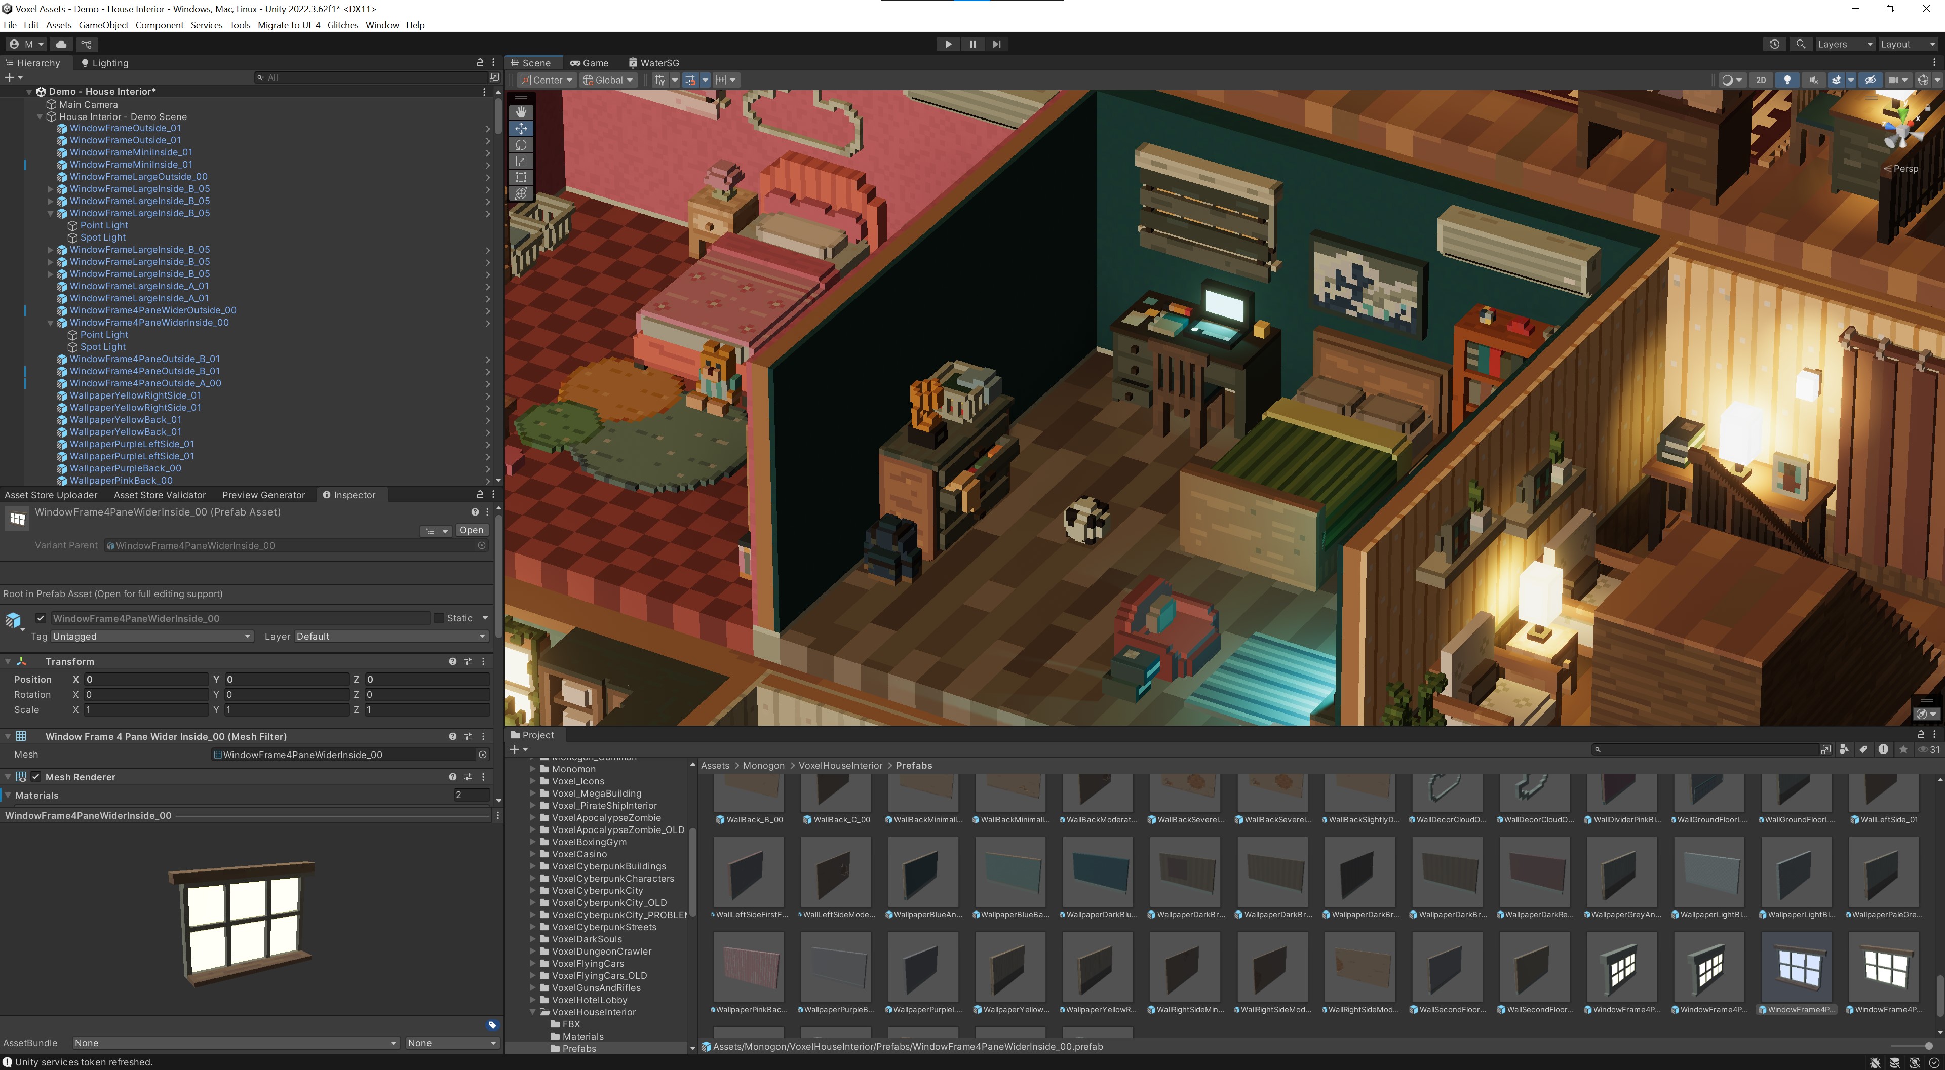Open the Unity cloud services icon
The width and height of the screenshot is (1945, 1070).
(62, 44)
